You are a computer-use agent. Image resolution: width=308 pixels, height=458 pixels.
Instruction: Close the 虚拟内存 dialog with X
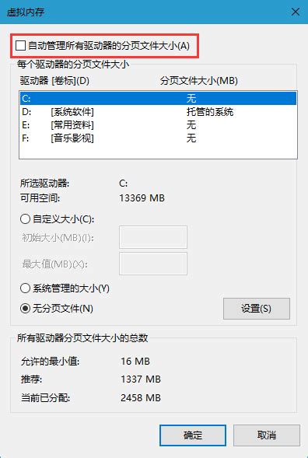coord(296,12)
